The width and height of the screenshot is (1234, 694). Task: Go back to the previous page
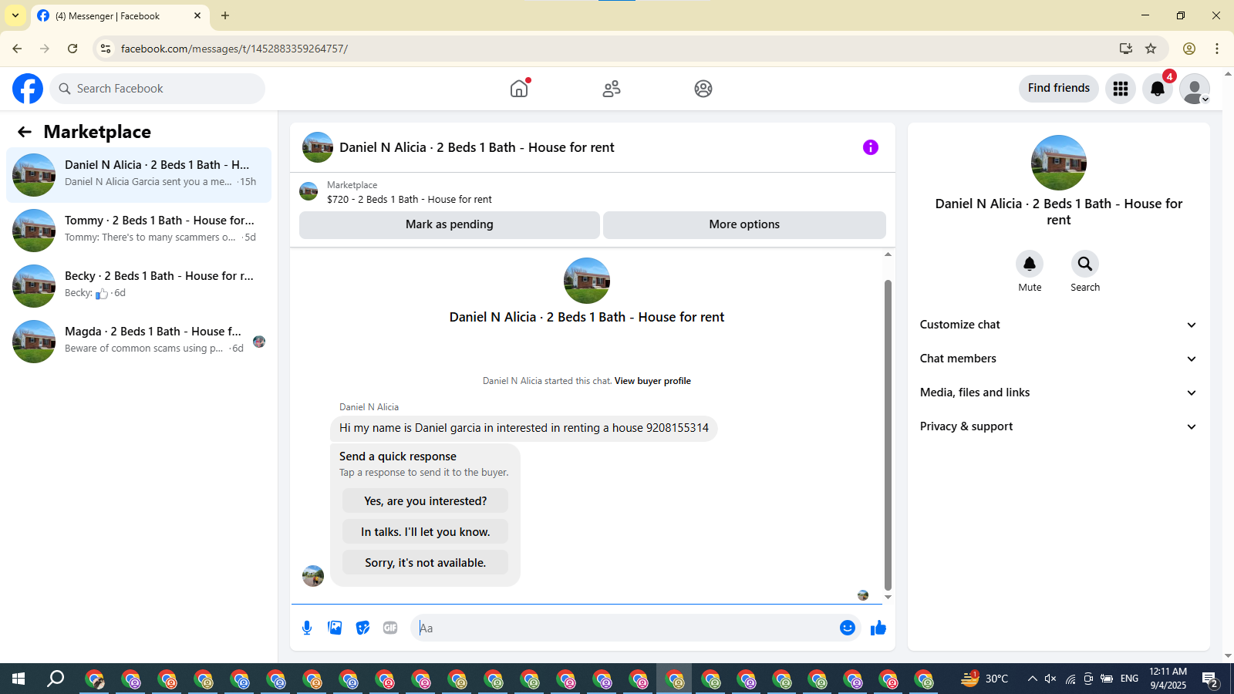click(x=17, y=49)
